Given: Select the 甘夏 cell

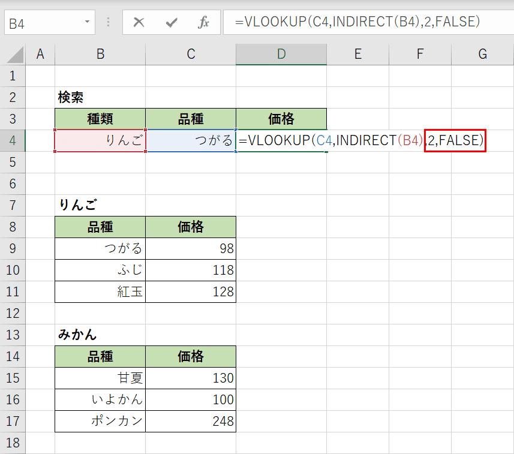Looking at the screenshot, I should 100,378.
